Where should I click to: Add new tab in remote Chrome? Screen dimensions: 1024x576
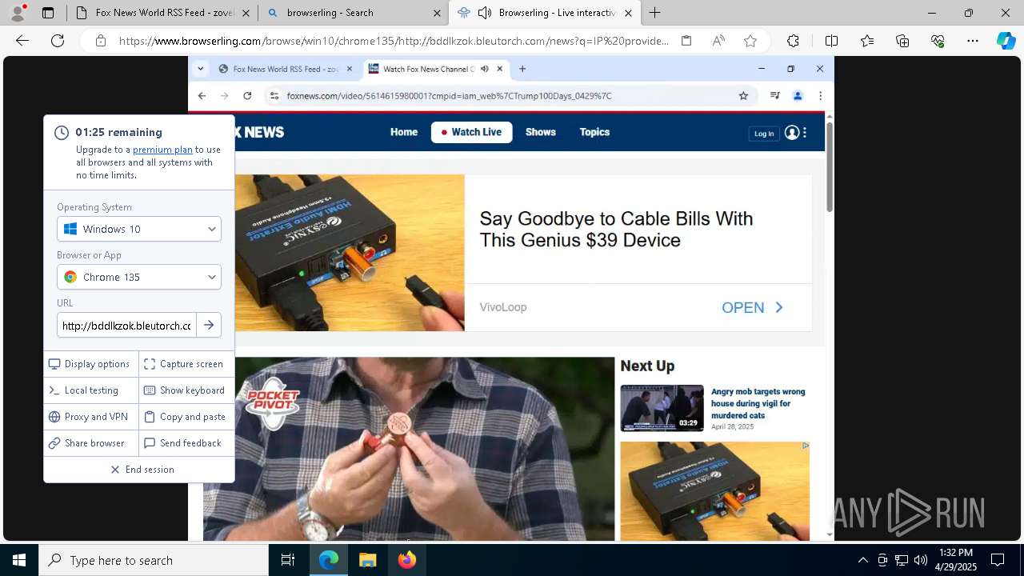[522, 69]
